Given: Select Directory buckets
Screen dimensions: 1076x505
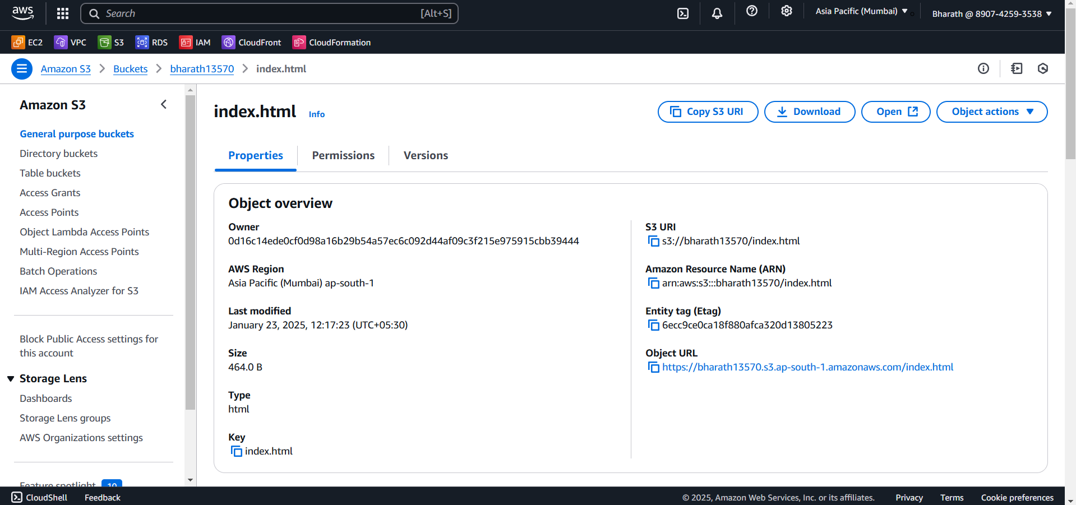Looking at the screenshot, I should tap(58, 154).
